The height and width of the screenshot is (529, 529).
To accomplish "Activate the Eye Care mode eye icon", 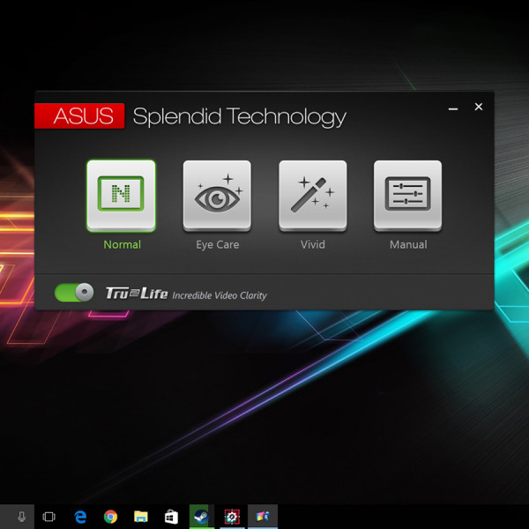I will pyautogui.click(x=217, y=195).
